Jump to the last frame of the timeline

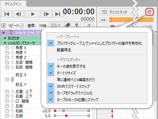coord(58,14)
